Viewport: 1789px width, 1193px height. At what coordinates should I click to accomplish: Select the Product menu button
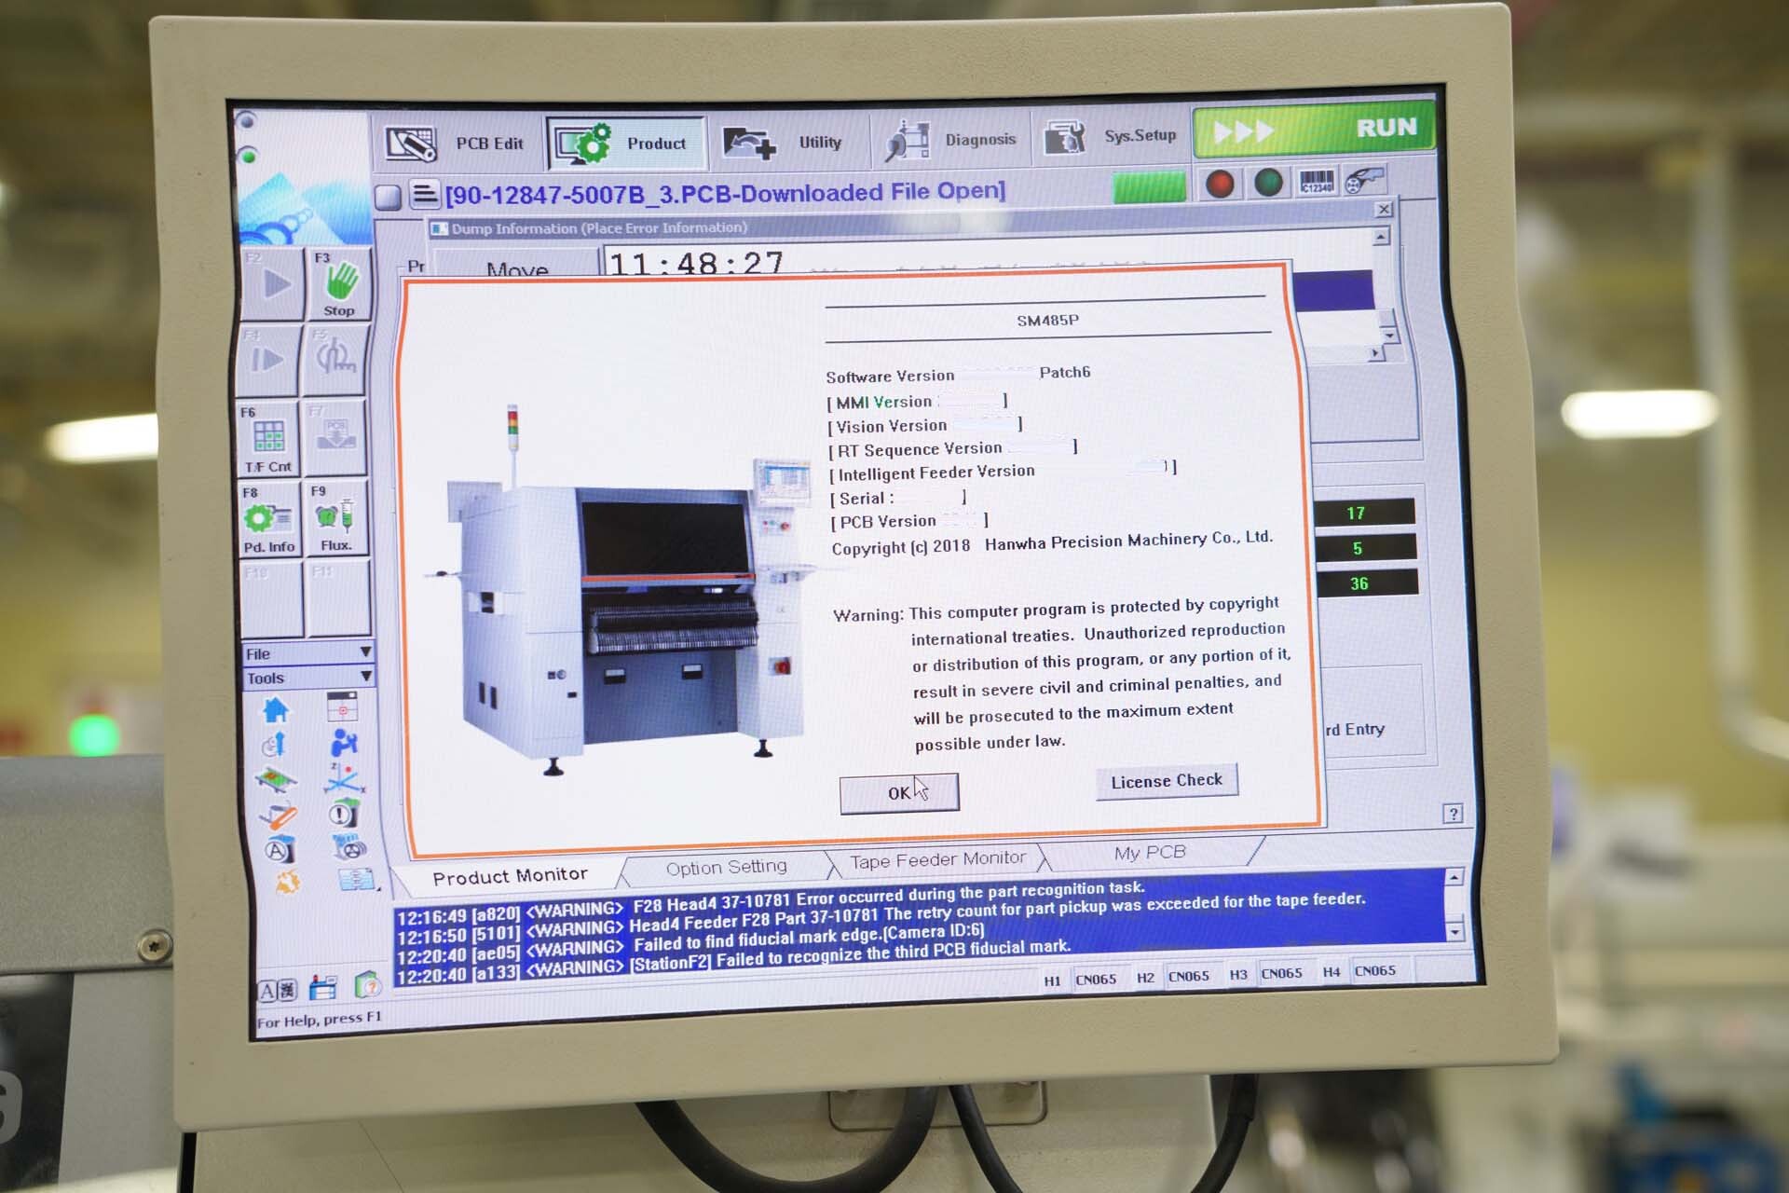pyautogui.click(x=625, y=143)
